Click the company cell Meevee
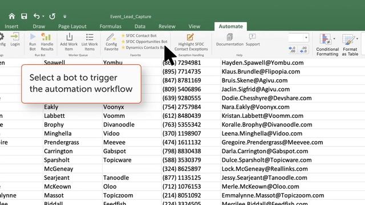The image size is (365, 205). coord(114,142)
